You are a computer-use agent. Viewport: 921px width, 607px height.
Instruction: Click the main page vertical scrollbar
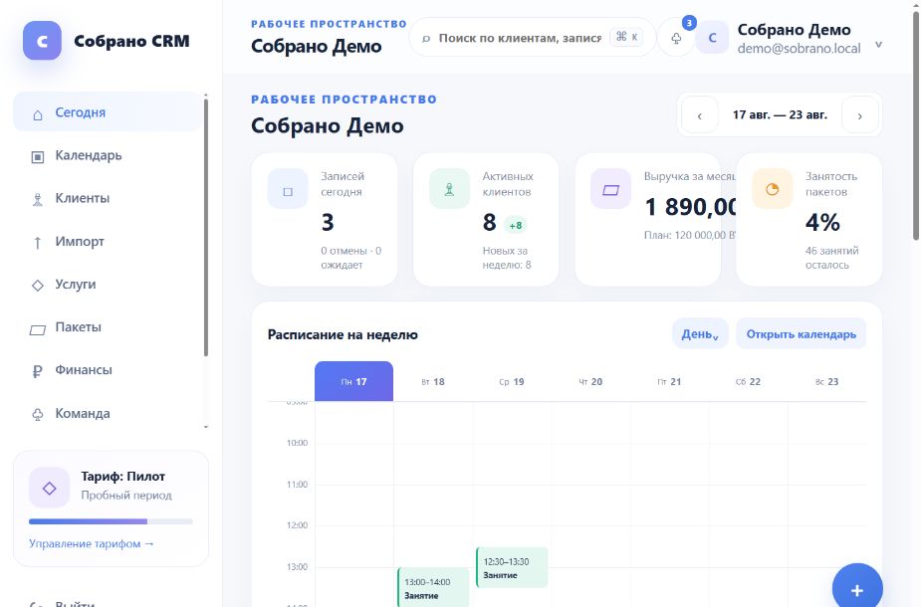click(916, 125)
